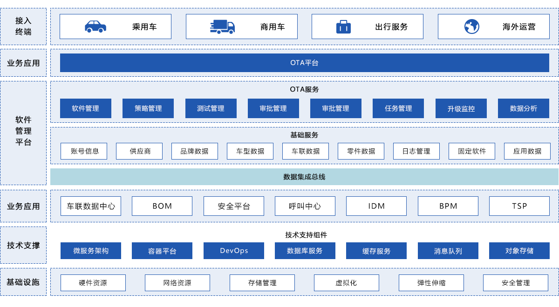Open the 软件管理 block

click(86, 108)
